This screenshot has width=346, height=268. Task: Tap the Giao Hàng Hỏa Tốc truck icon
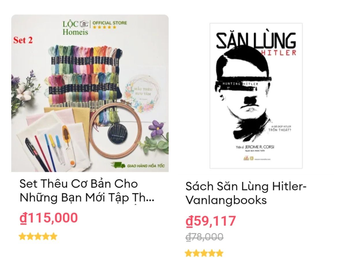[117, 165]
